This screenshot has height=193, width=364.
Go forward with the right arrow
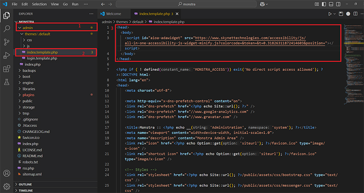click(110, 4)
